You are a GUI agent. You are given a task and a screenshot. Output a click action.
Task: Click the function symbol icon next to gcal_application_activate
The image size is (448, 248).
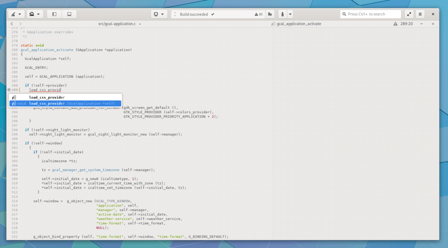273,23
